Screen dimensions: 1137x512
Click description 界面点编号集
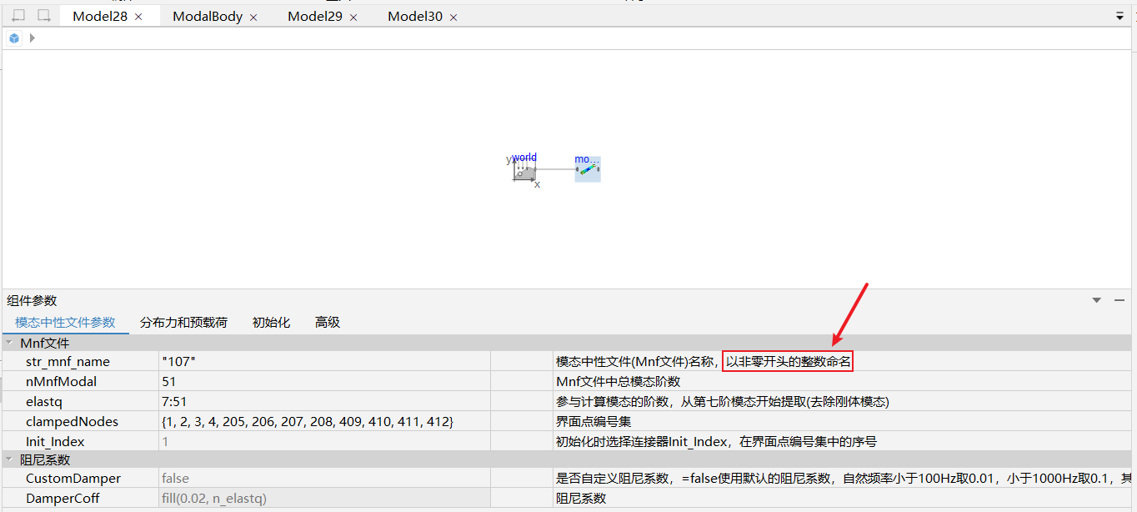click(594, 421)
